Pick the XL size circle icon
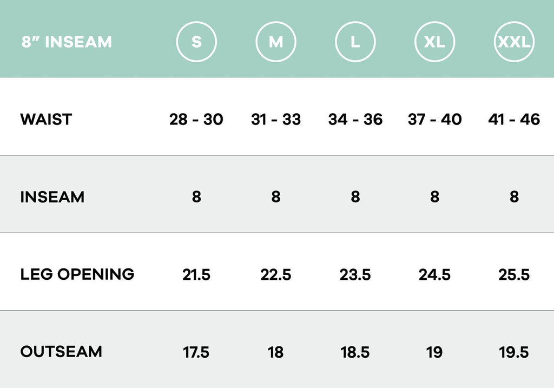This screenshot has width=554, height=388. pyautogui.click(x=434, y=42)
